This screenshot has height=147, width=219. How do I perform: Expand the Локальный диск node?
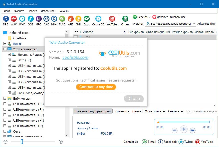[9, 55]
